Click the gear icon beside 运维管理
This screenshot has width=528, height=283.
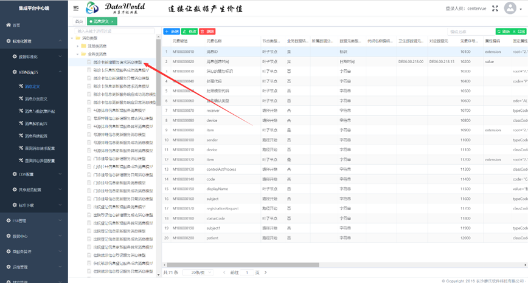(9, 267)
